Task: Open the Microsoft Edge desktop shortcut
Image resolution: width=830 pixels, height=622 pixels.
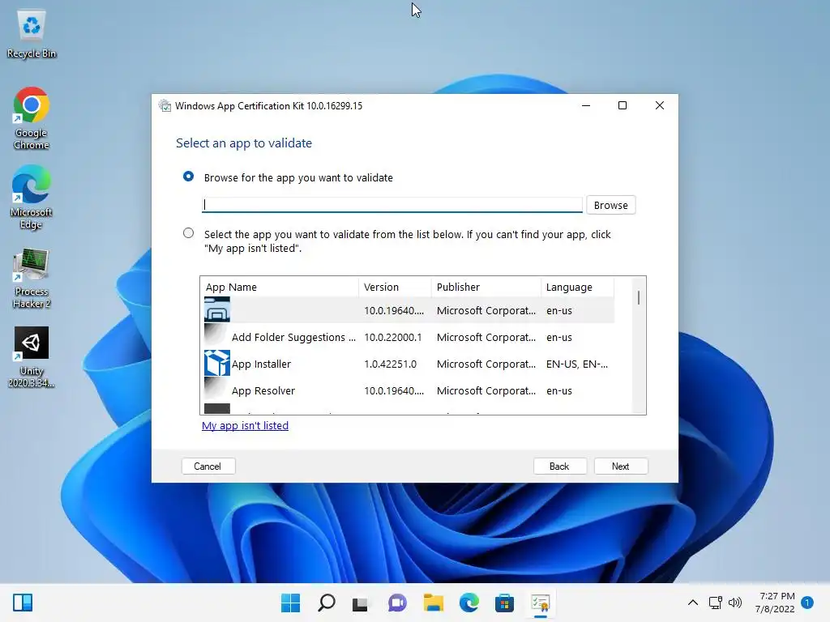Action: coord(32,198)
